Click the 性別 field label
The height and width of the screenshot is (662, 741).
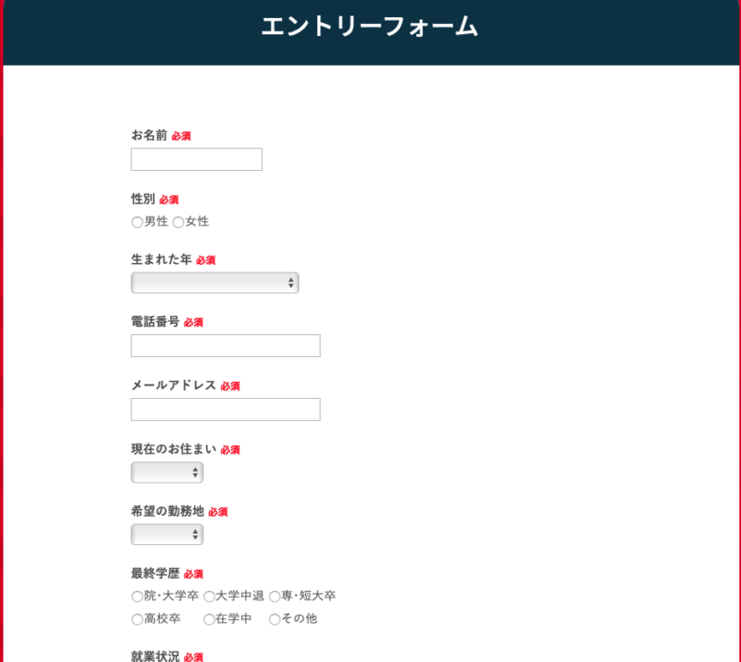143,199
